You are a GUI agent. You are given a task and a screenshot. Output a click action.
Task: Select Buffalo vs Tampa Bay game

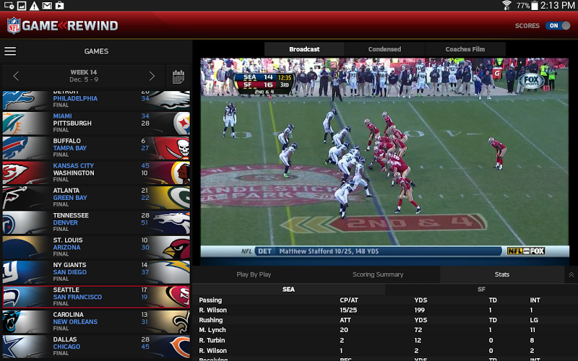[96, 148]
